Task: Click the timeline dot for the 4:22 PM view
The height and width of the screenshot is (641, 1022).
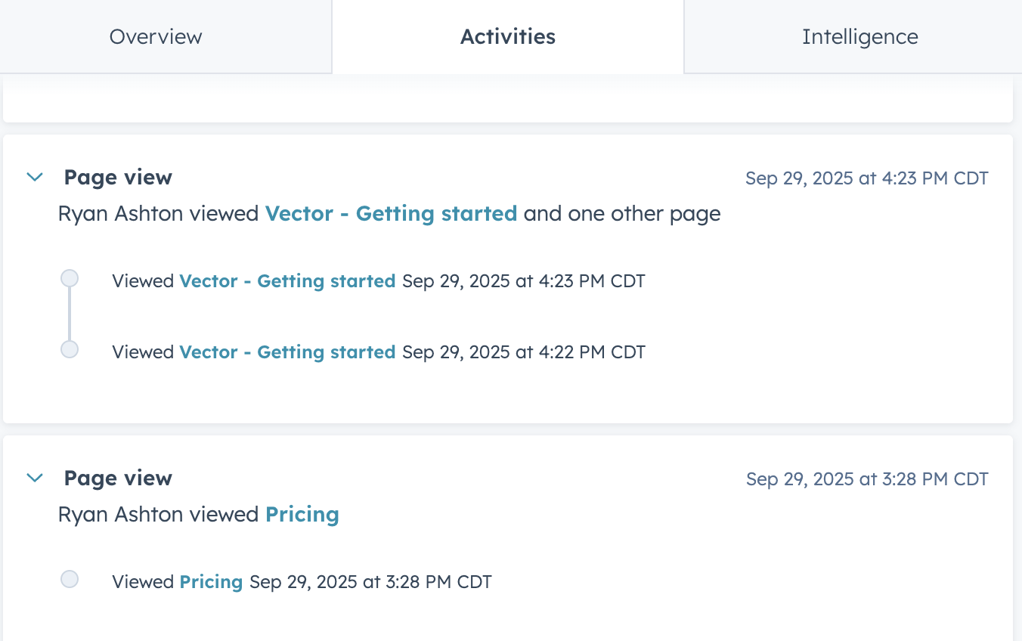Action: (70, 349)
